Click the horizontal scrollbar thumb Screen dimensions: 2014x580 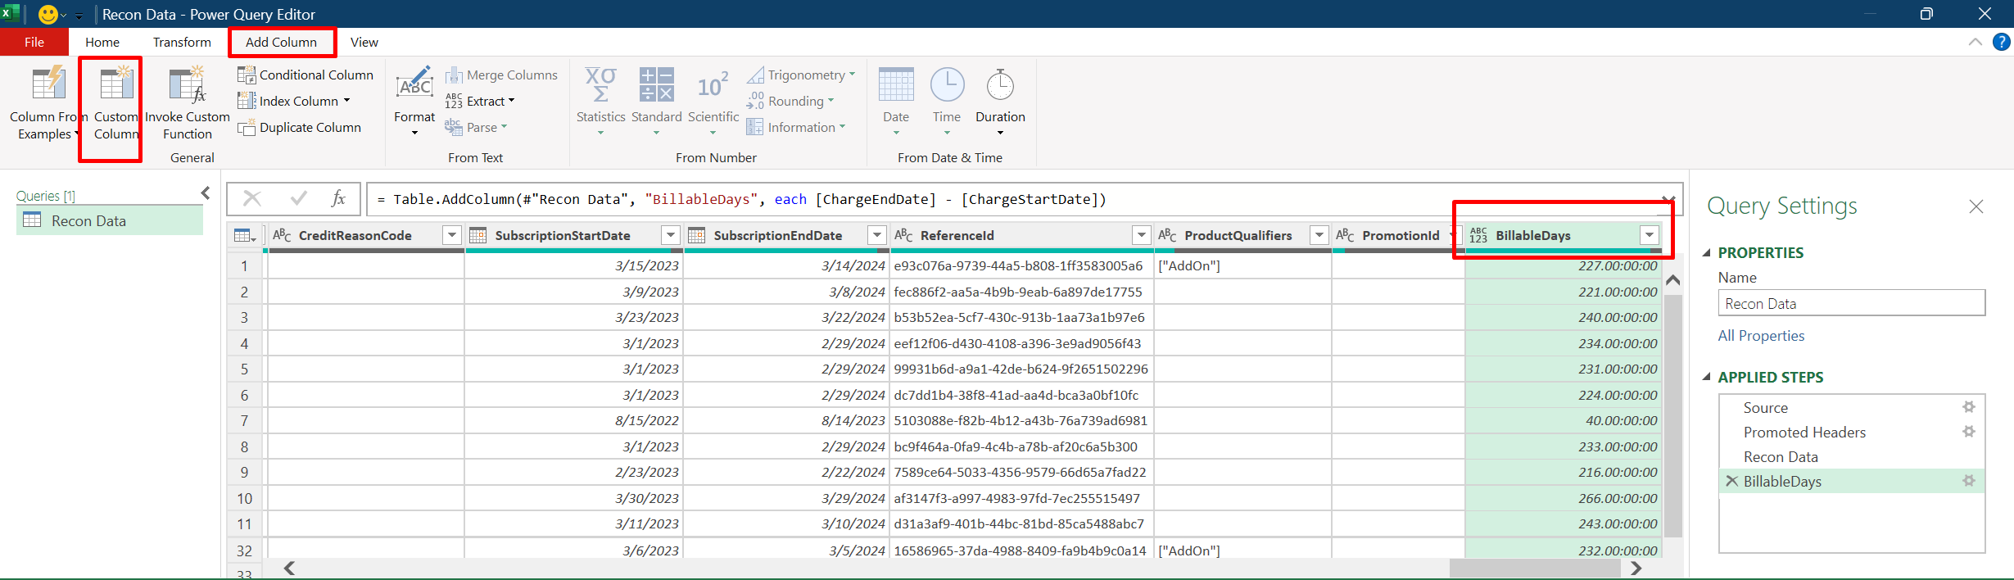pyautogui.click(x=1534, y=568)
